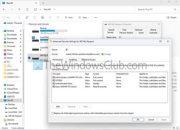Click OK in Advanced Security Settings
The height and width of the screenshot is (130, 180).
[x=138, y=119]
